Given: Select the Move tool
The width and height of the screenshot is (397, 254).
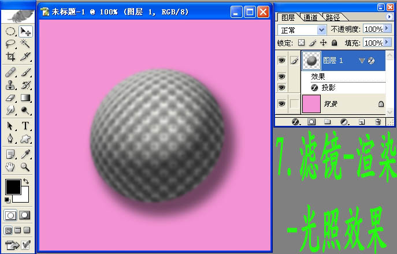Looking at the screenshot, I should click(25, 32).
